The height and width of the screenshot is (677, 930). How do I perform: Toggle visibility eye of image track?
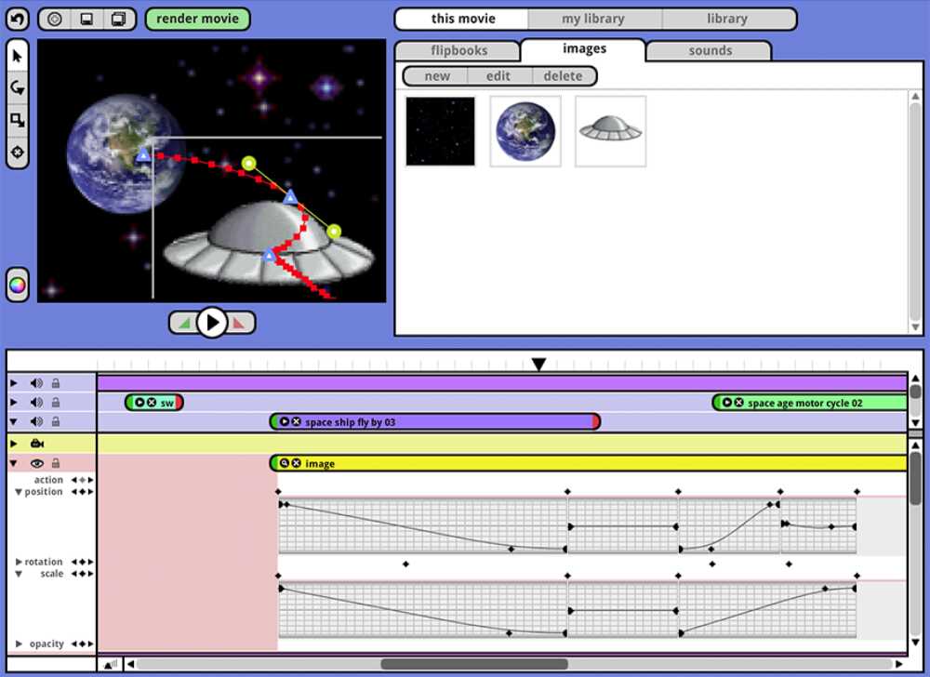37,463
